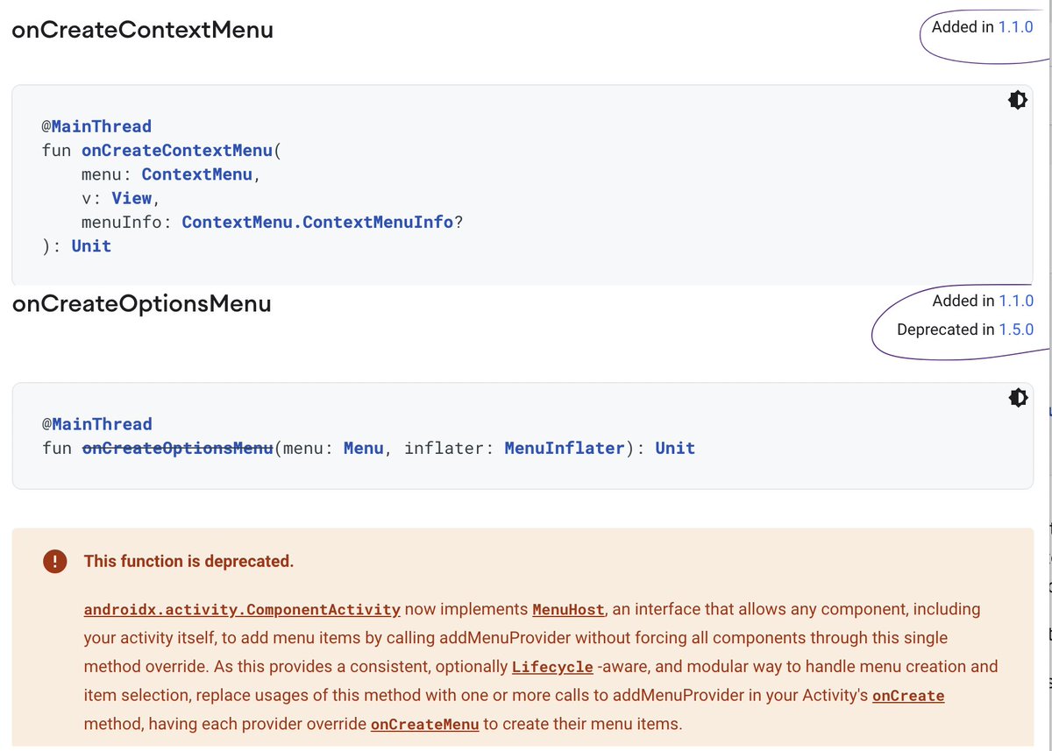1052x751 pixels.
Task: Click the red exclamation deprecation warning icon
Action: click(x=54, y=562)
